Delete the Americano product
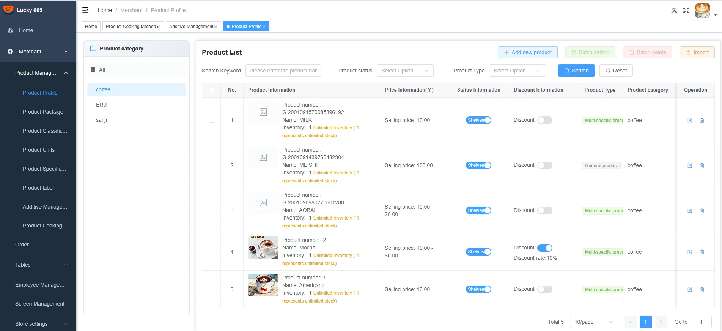722x331 pixels. (702, 290)
